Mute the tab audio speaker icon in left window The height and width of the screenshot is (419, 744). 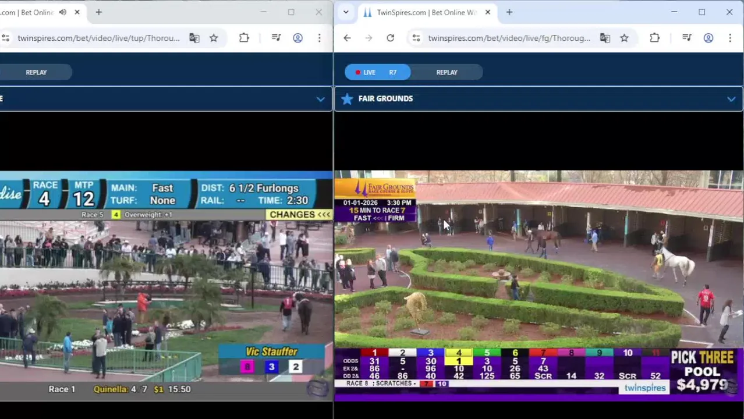tap(62, 12)
